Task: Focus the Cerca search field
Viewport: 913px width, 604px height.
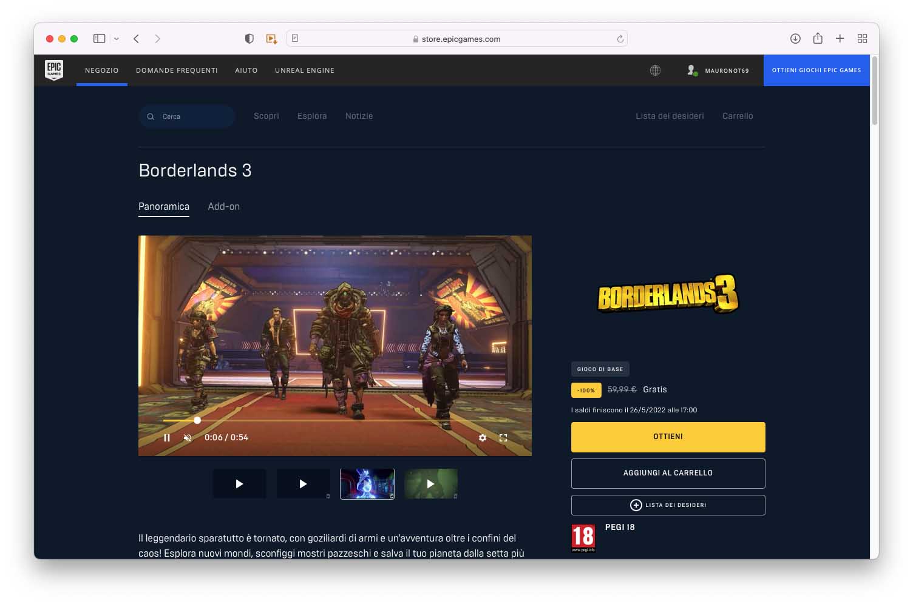Action: [x=187, y=116]
